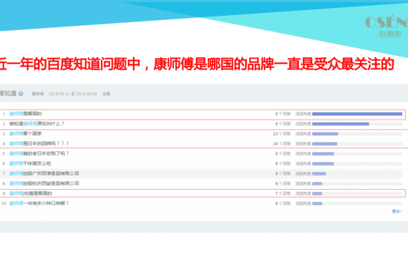Click the date range 2015-04-01 至 2016-04-06
The width and height of the screenshot is (408, 258).
click(73, 94)
